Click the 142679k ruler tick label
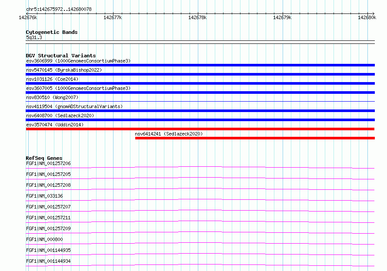The image size is (387, 271). tap(282, 17)
